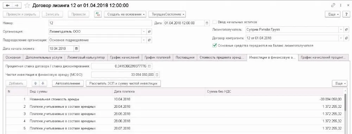352x134 pixels.
Task: Click the Номер input field
Action: tap(100, 23)
